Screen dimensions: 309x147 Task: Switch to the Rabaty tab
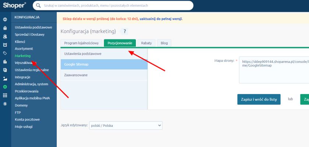click(146, 43)
